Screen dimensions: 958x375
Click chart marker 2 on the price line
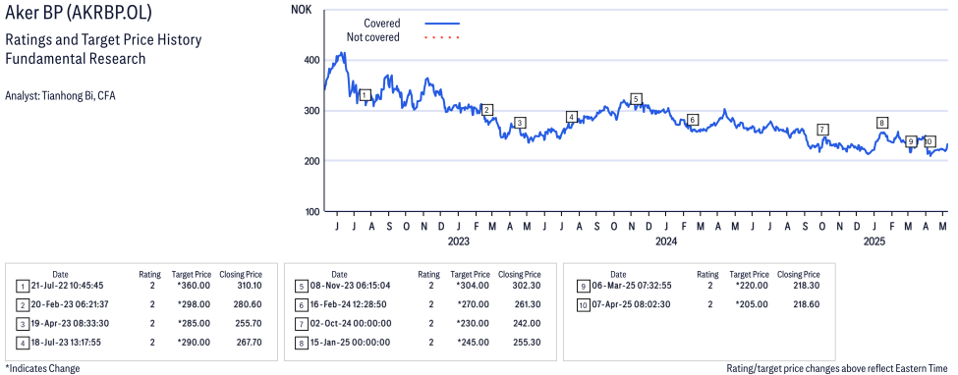point(487,110)
